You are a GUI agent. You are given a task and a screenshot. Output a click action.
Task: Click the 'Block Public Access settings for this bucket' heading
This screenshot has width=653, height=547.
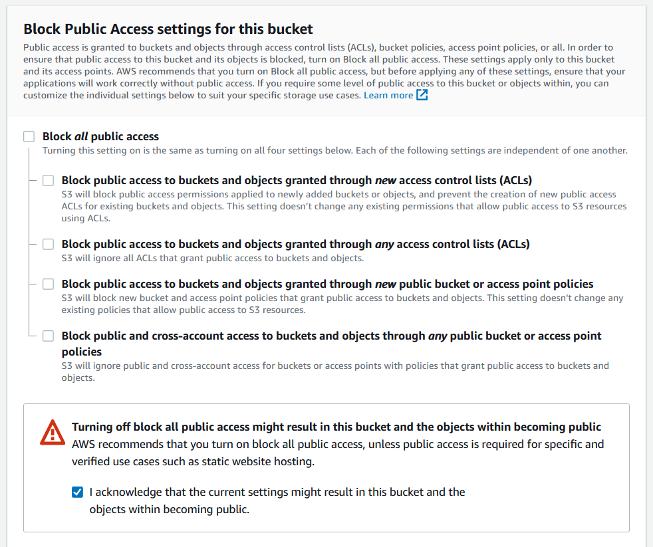168,29
